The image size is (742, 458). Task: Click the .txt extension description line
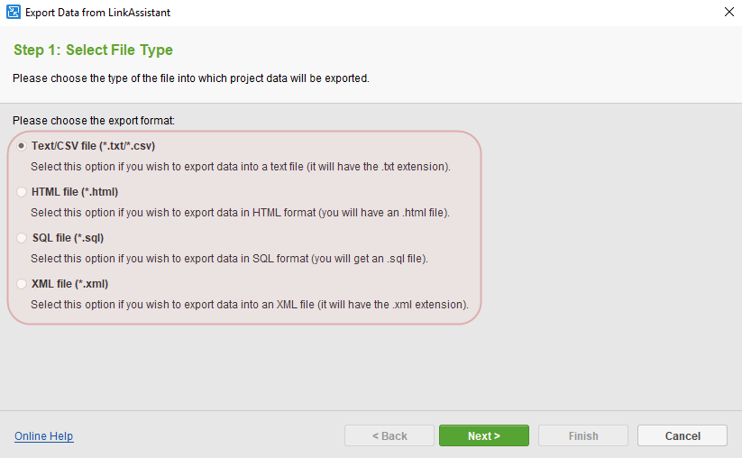click(240, 167)
